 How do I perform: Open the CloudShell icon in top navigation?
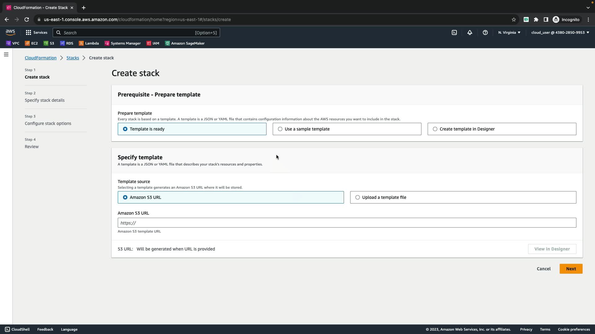[x=454, y=32]
